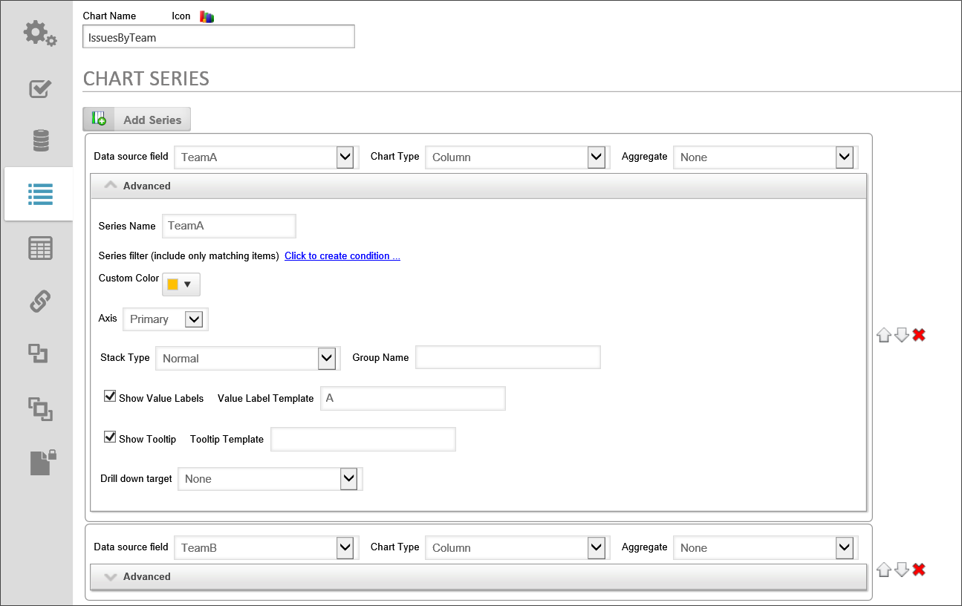The width and height of the screenshot is (962, 606).
Task: Click the chain link sidebar icon
Action: point(40,302)
